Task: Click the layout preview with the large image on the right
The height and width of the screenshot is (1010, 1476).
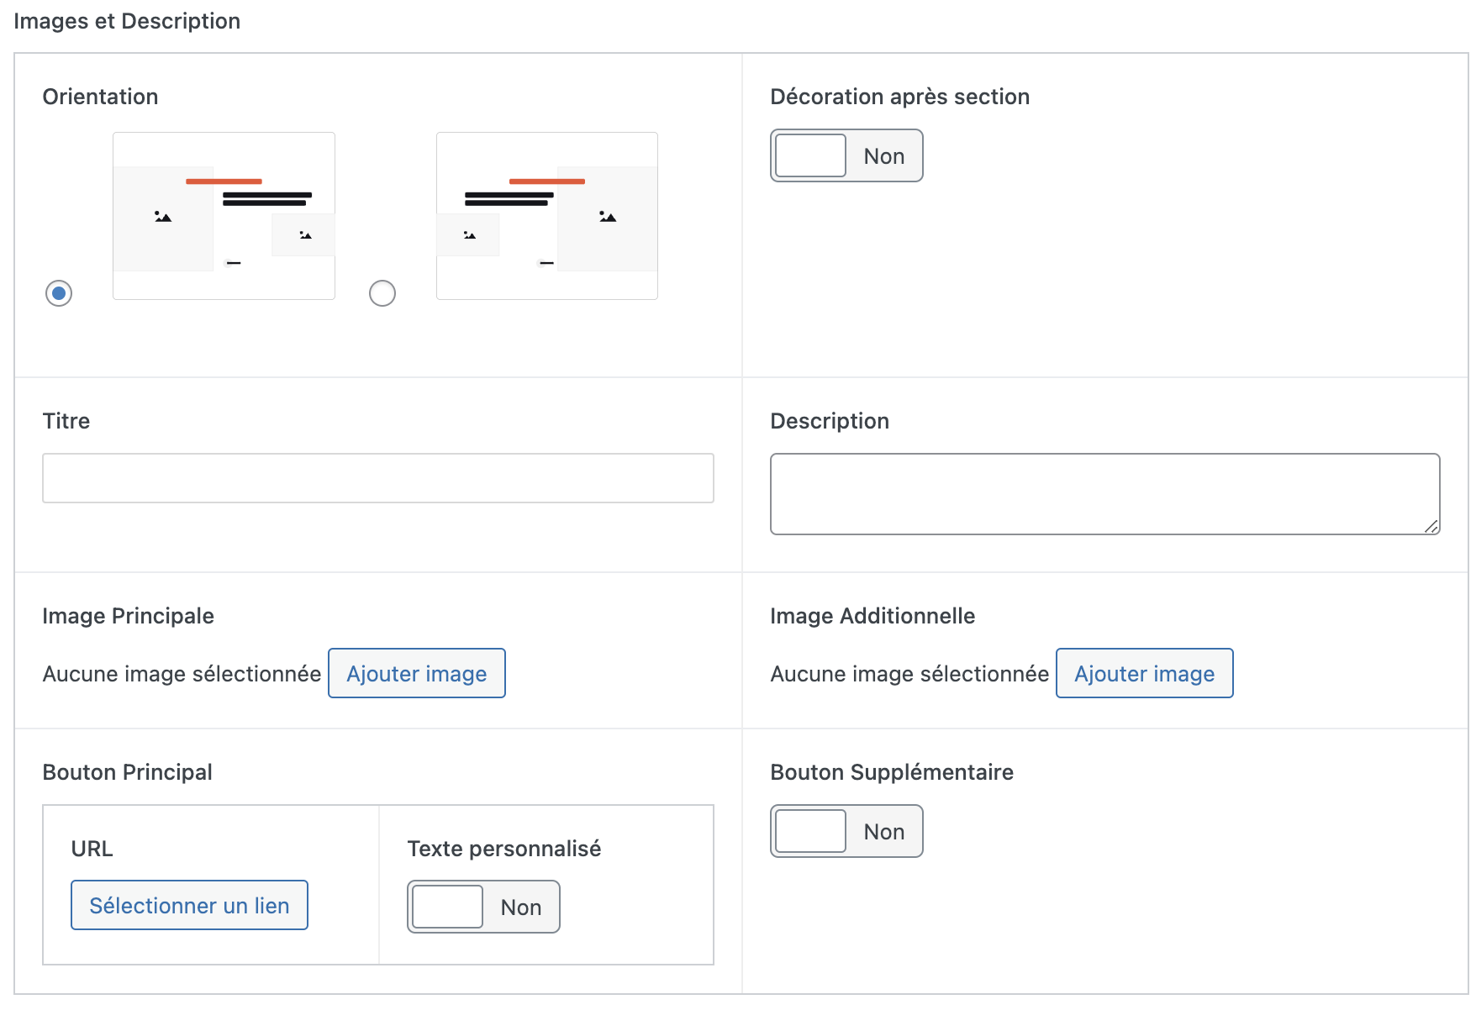Action: click(546, 216)
